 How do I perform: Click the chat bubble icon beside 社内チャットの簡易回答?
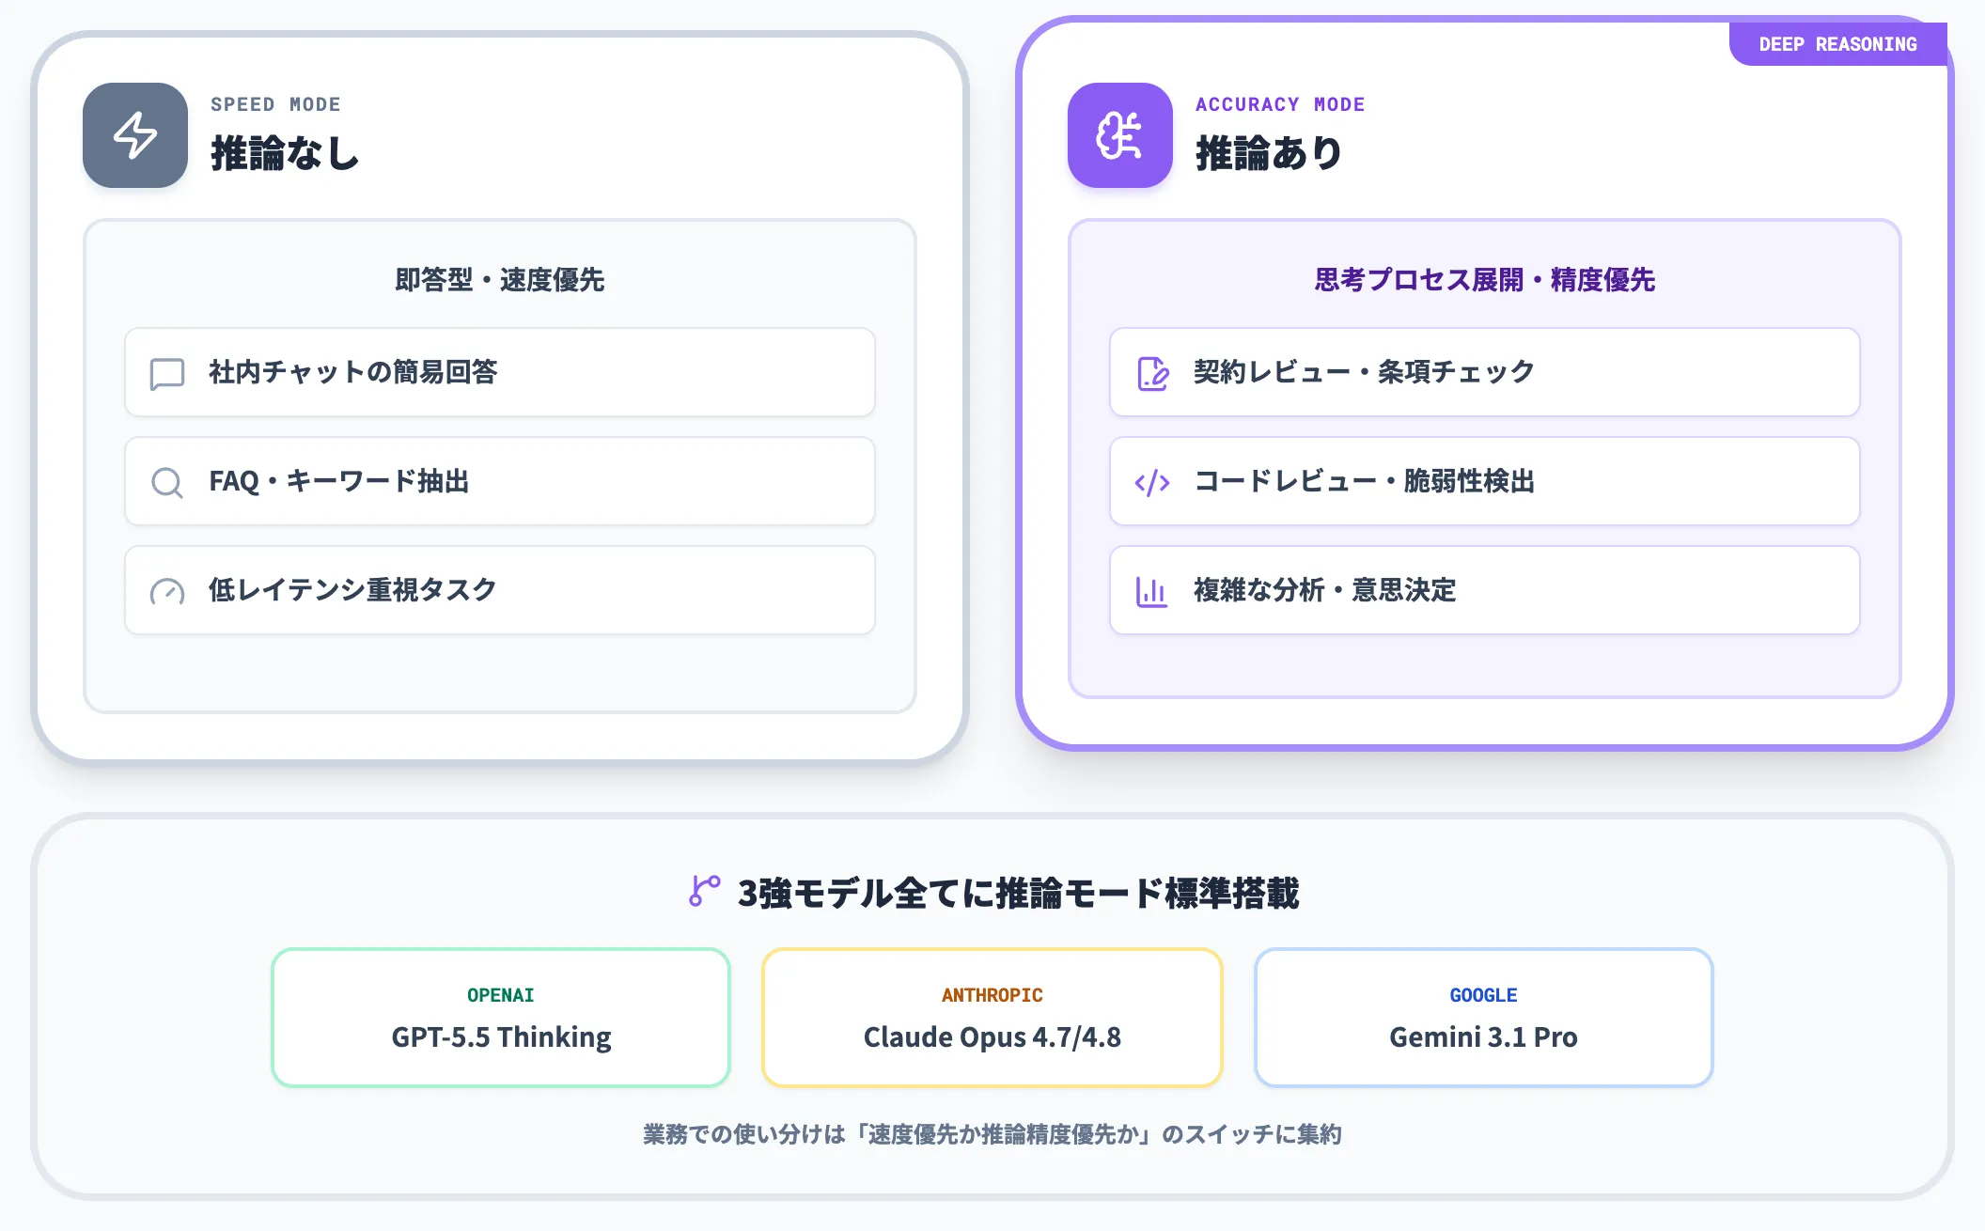pos(167,373)
